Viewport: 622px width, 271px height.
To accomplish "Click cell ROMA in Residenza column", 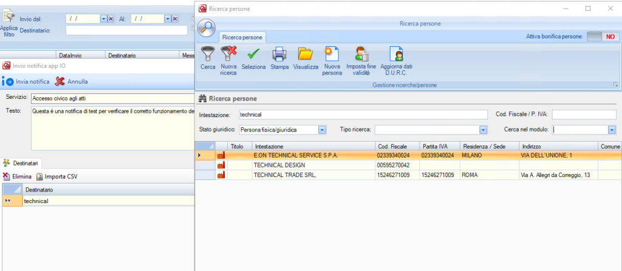I will click(489, 175).
